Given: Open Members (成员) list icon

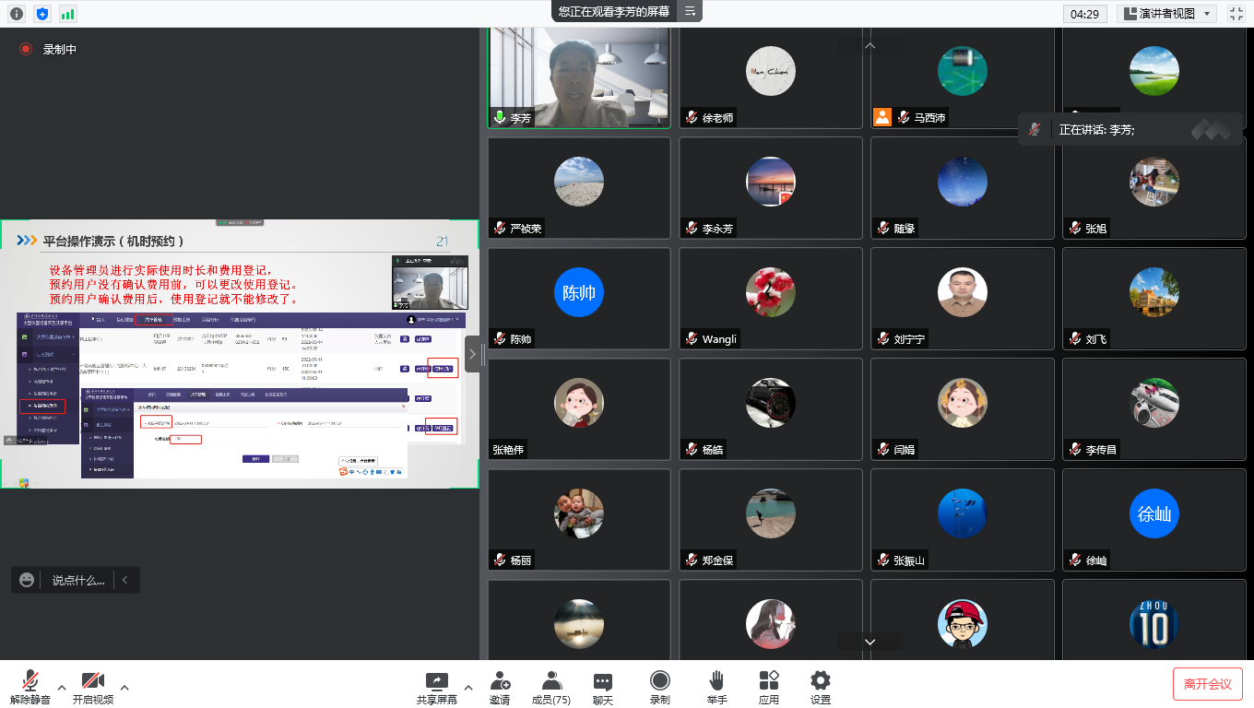Looking at the screenshot, I should (551, 687).
